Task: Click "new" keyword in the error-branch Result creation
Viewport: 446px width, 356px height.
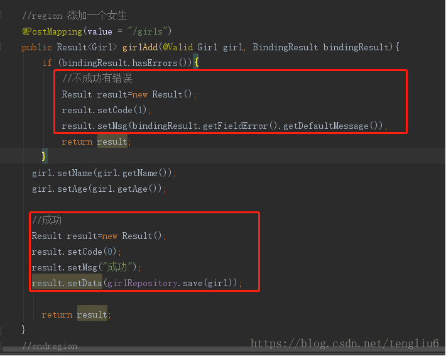Action: [140, 94]
